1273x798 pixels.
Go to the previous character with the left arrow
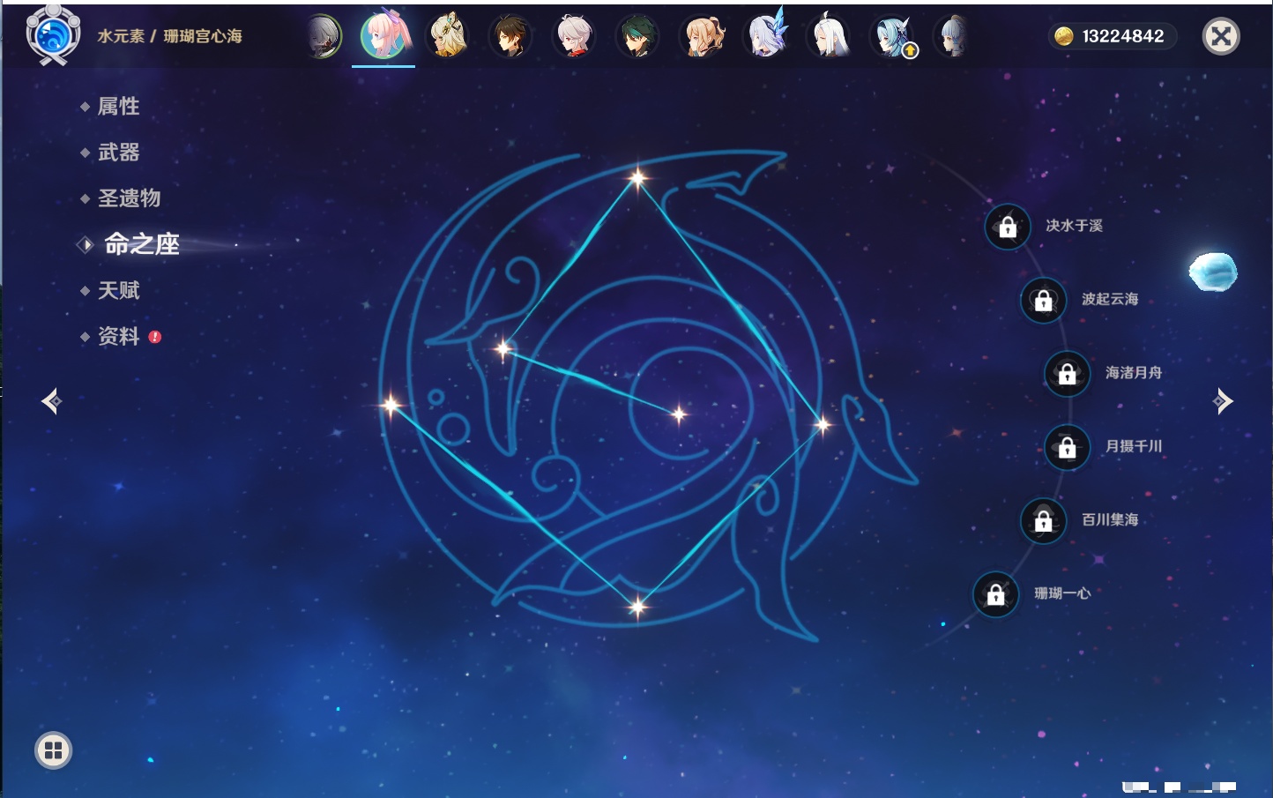click(x=51, y=401)
